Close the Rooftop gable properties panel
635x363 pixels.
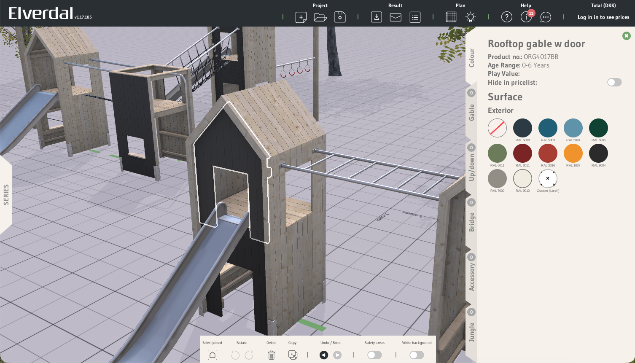point(626,36)
